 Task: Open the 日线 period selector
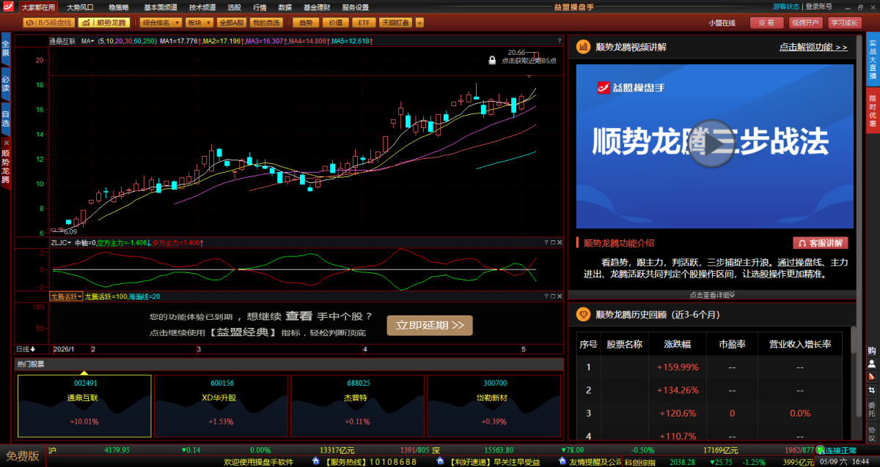tap(26, 349)
